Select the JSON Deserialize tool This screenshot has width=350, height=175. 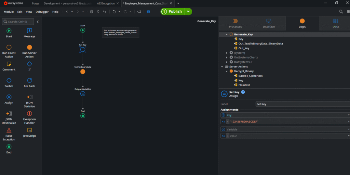coord(9,117)
